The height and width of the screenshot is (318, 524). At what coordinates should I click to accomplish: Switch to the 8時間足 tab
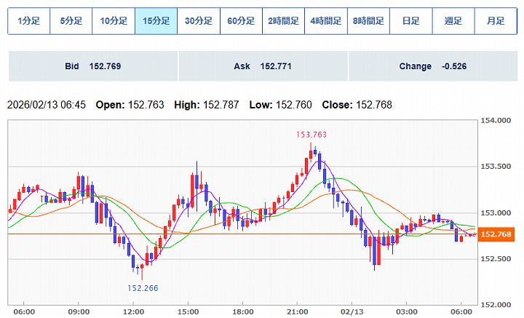tap(368, 21)
